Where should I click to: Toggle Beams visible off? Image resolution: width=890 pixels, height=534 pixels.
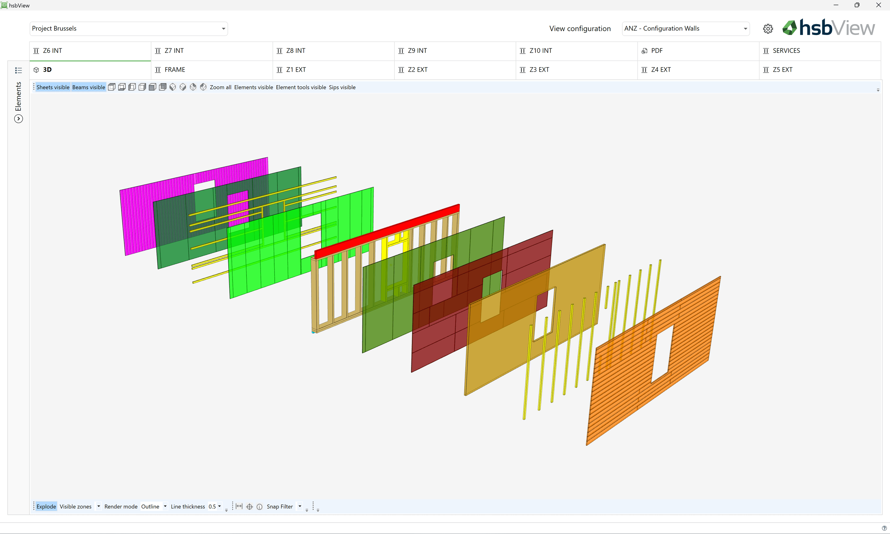pyautogui.click(x=89, y=87)
